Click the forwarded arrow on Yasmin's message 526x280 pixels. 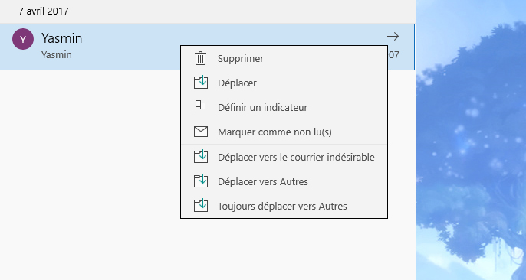[393, 36]
